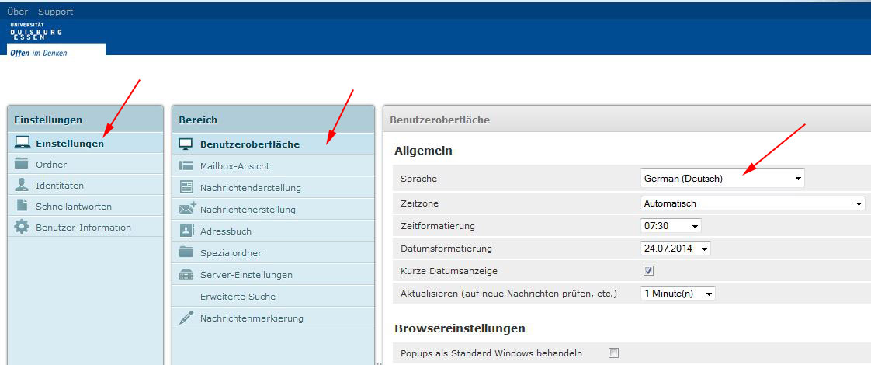Click the person icon for Identitäten
Screen dimensions: 871x365
[x=22, y=185]
